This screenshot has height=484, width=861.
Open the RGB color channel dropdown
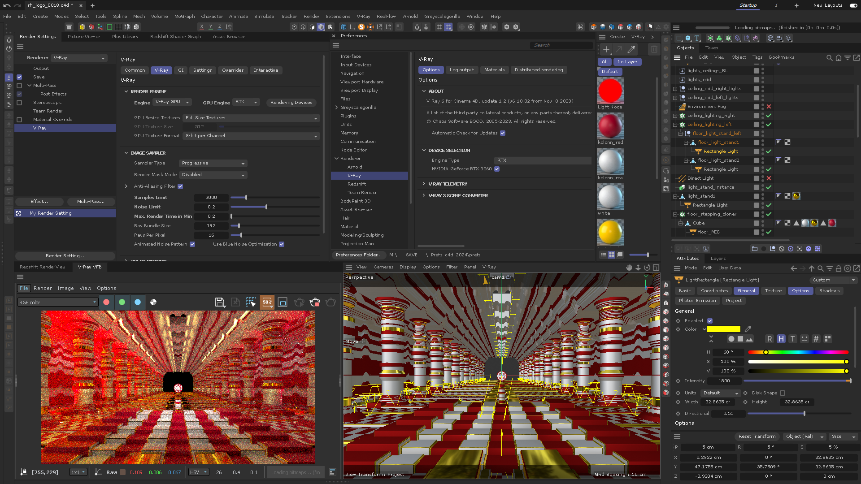coord(57,302)
